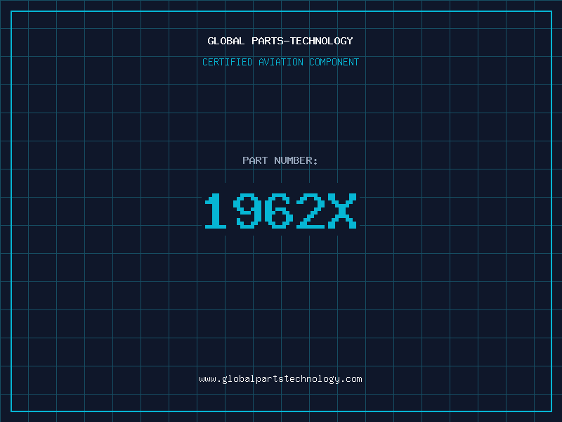Click the globalpartstechnology portion of the URL
The height and width of the screenshot is (422, 562).
280,379
